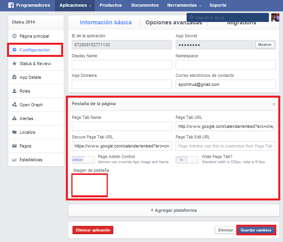Click the Guardar cambios button

(x=256, y=230)
